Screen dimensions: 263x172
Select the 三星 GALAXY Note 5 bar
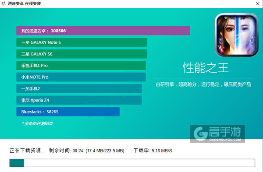coord(82,42)
